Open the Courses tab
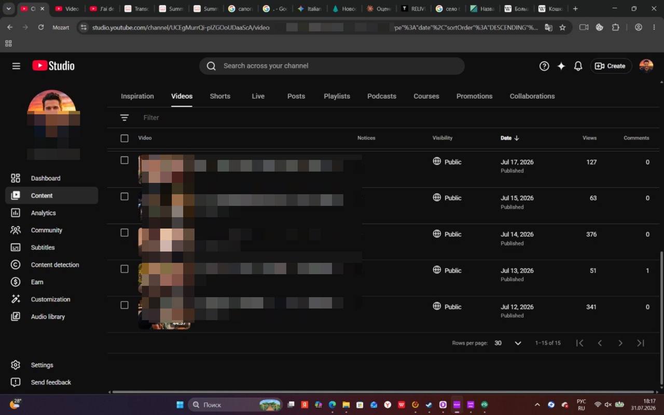 click(426, 96)
